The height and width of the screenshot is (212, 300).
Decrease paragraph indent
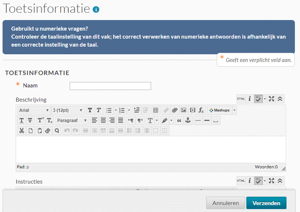click(145, 110)
